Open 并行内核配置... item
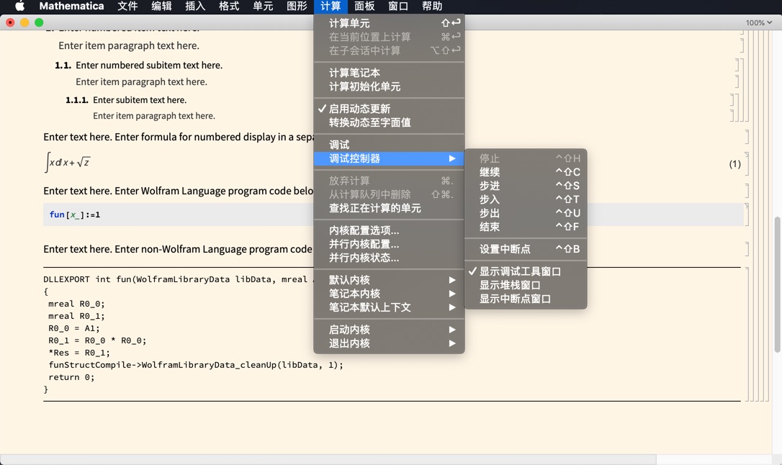This screenshot has height=465, width=782. point(389,244)
